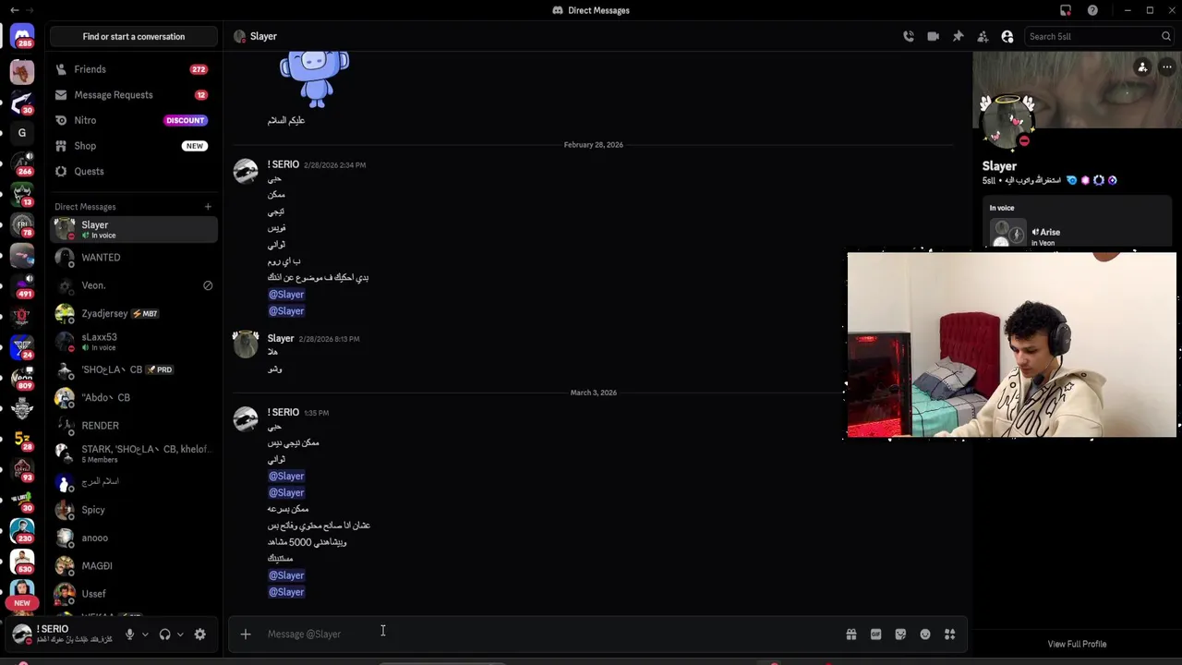Image resolution: width=1182 pixels, height=665 pixels.
Task: Open the MAGĐI direct message
Action: 134,566
